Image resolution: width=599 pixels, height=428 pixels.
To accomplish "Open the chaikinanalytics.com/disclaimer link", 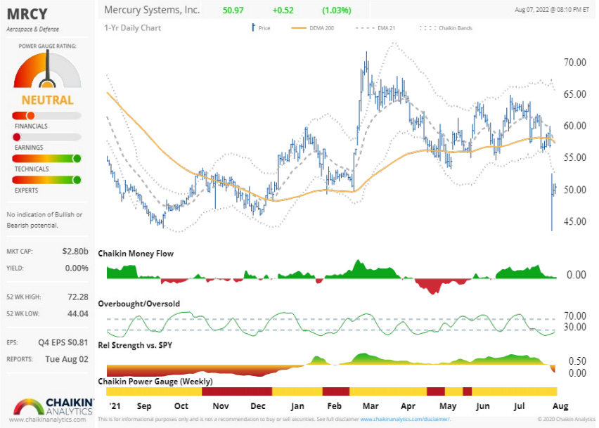I will point(405,420).
